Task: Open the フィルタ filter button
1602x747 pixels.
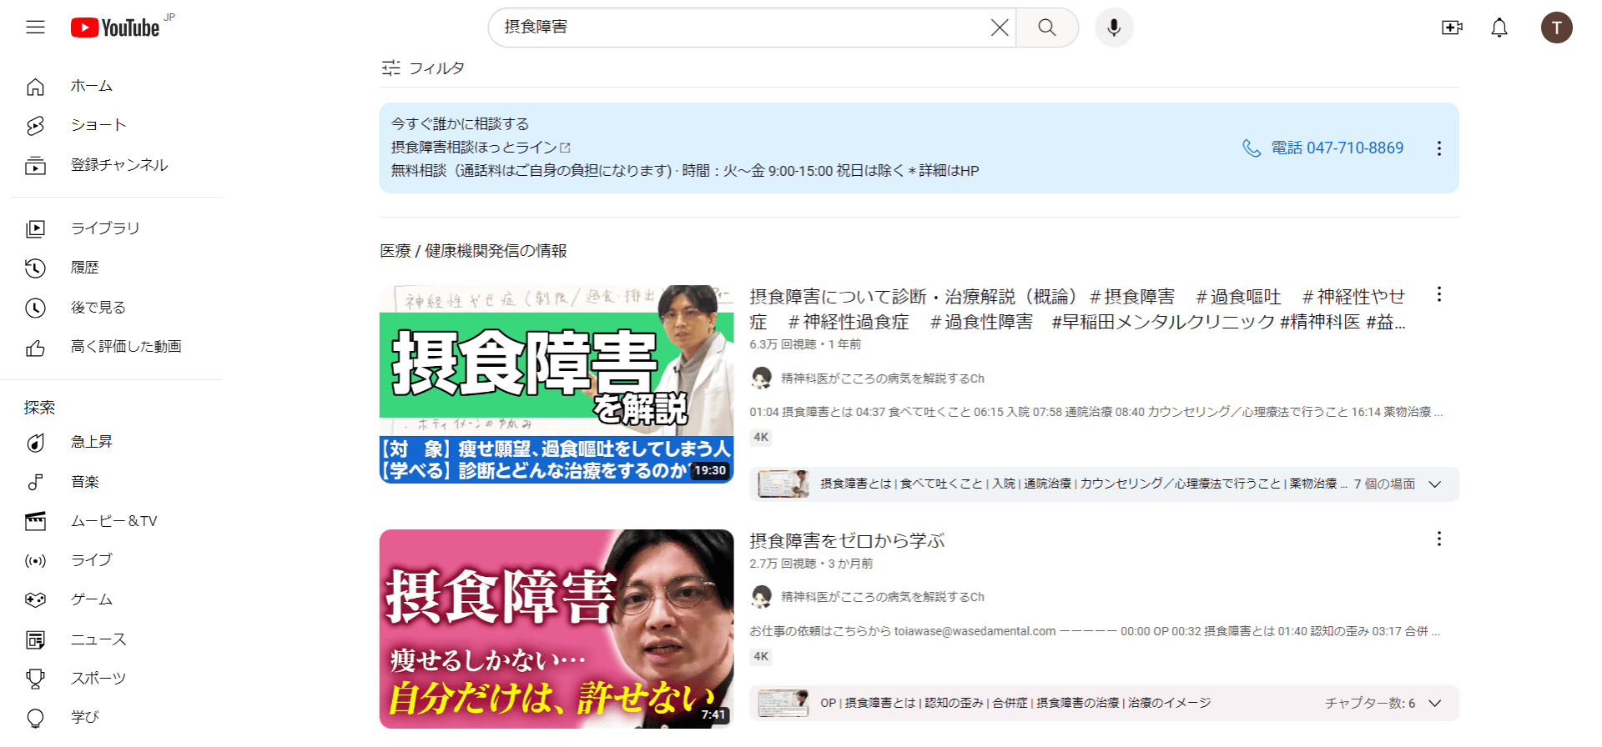Action: pyautogui.click(x=423, y=68)
